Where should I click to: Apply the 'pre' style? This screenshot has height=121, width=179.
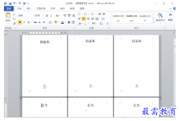(x=132, y=18)
